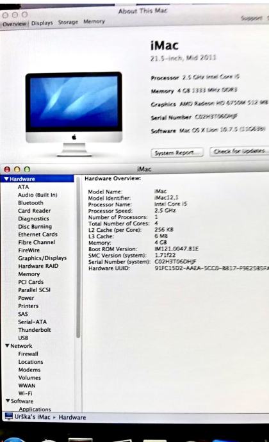The image size is (269, 442).
Task: Select the Bluetooth sidebar item
Action: [x=31, y=202]
